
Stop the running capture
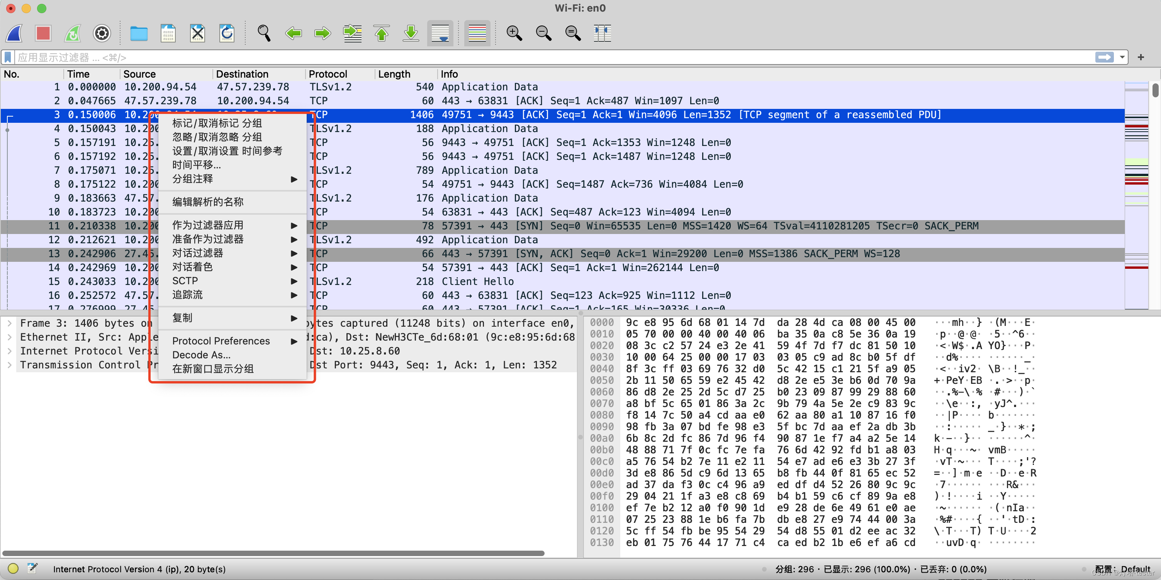(x=43, y=33)
